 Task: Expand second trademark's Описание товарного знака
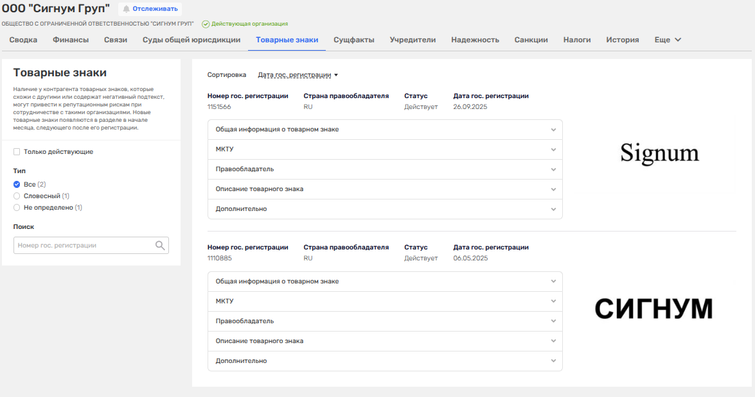[384, 341]
